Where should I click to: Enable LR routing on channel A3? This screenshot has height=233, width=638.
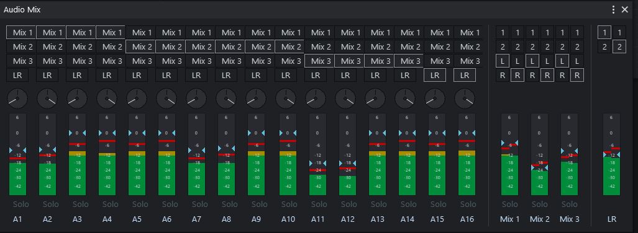point(77,76)
